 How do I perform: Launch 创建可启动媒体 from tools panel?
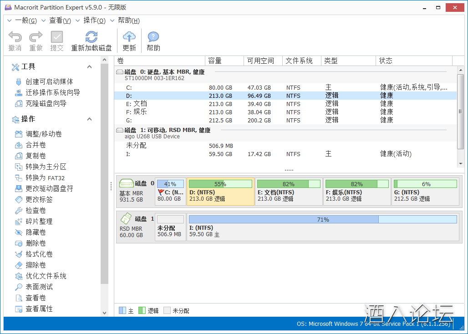pyautogui.click(x=49, y=82)
